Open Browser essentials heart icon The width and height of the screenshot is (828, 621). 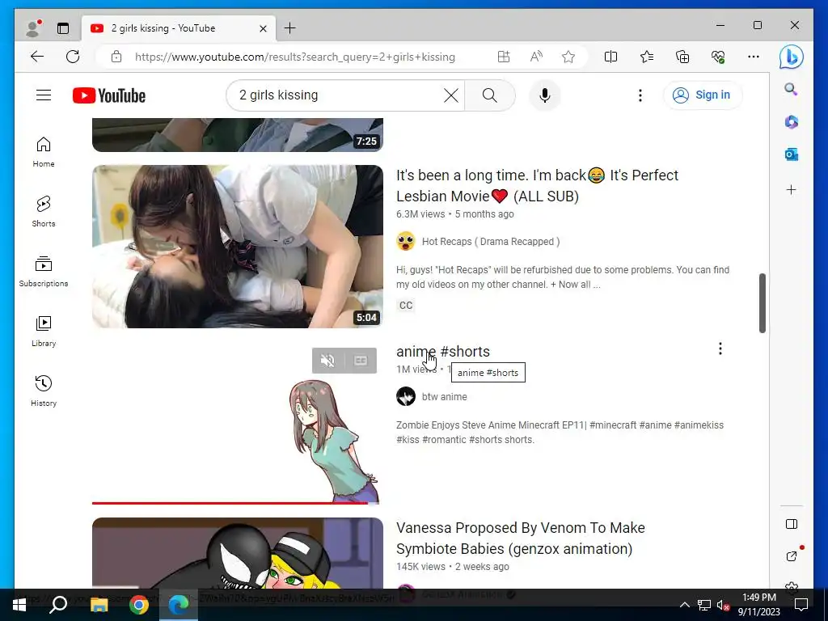point(718,57)
